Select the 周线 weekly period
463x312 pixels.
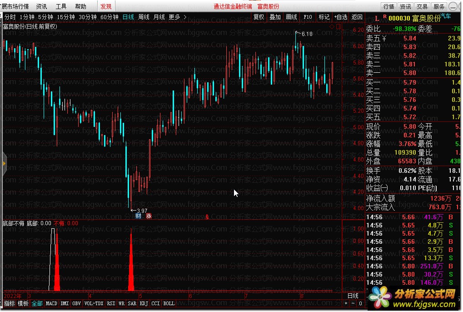coord(144,17)
